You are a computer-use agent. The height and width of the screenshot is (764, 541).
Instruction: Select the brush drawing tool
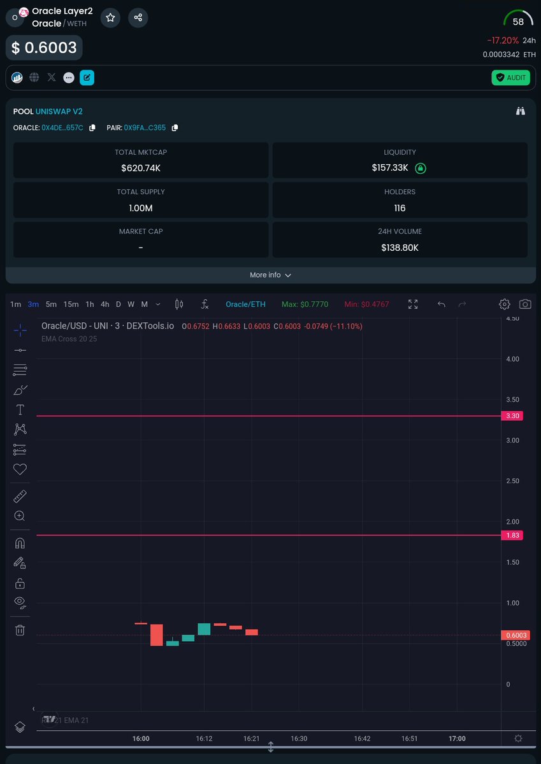[20, 390]
